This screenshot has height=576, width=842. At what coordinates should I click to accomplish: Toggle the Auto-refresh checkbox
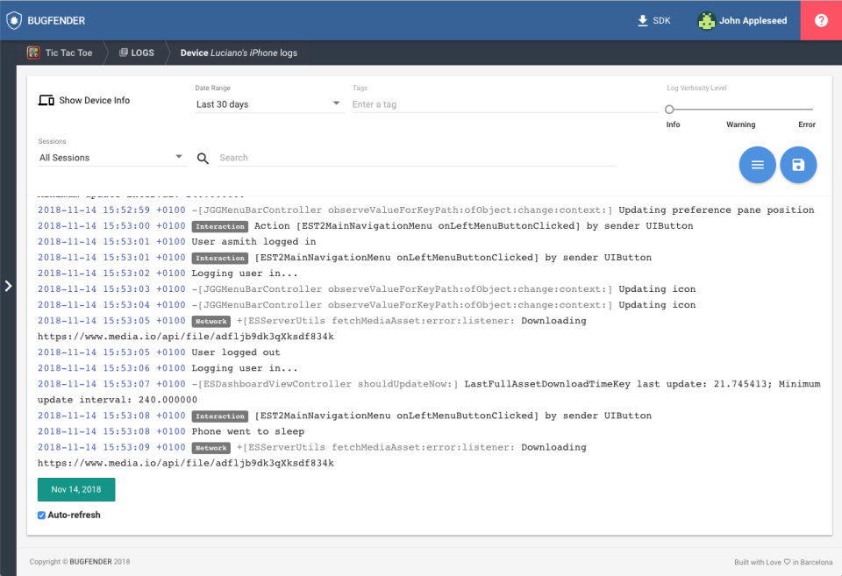[x=41, y=515]
